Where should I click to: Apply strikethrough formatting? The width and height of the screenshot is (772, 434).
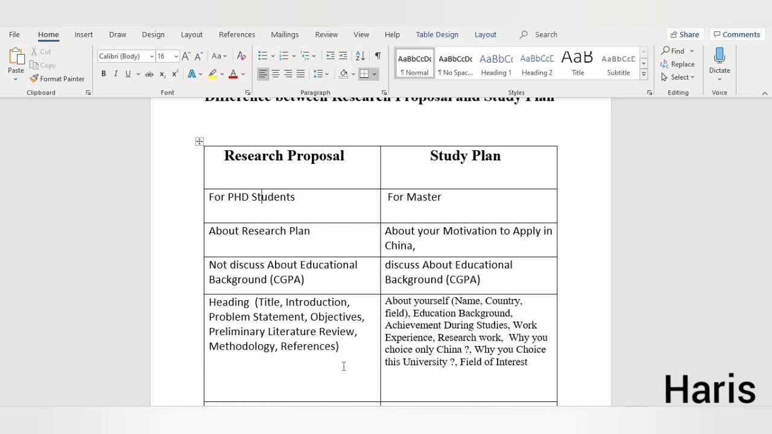point(149,74)
